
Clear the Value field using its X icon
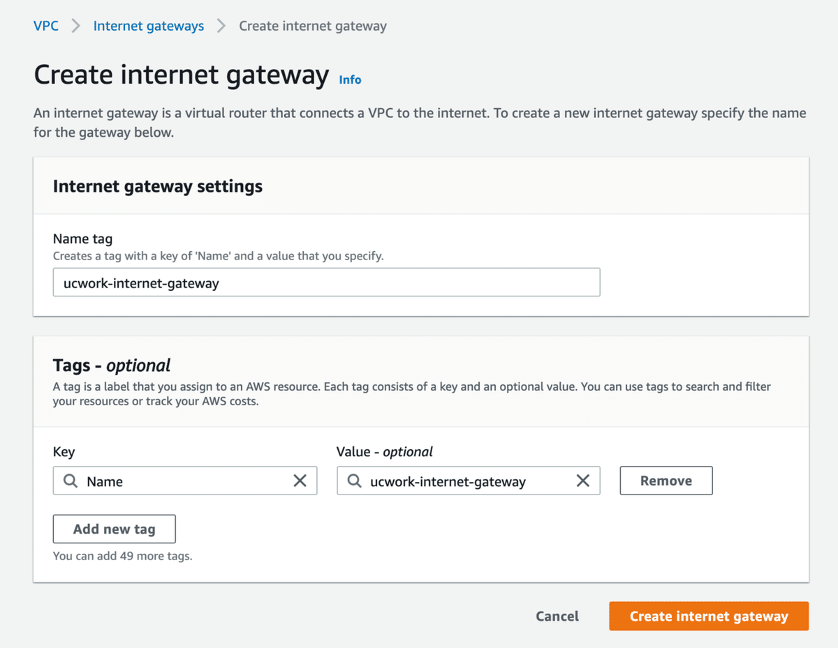(582, 481)
